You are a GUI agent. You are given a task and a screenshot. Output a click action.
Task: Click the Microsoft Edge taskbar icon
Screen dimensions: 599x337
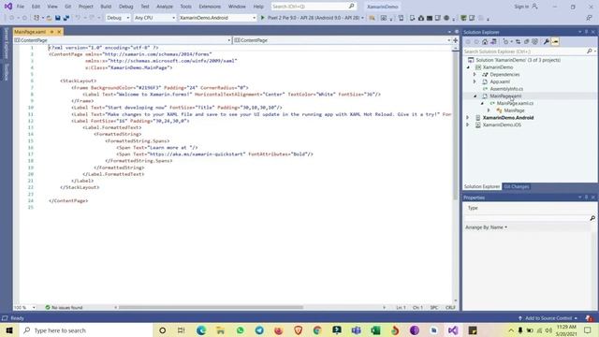pos(201,330)
